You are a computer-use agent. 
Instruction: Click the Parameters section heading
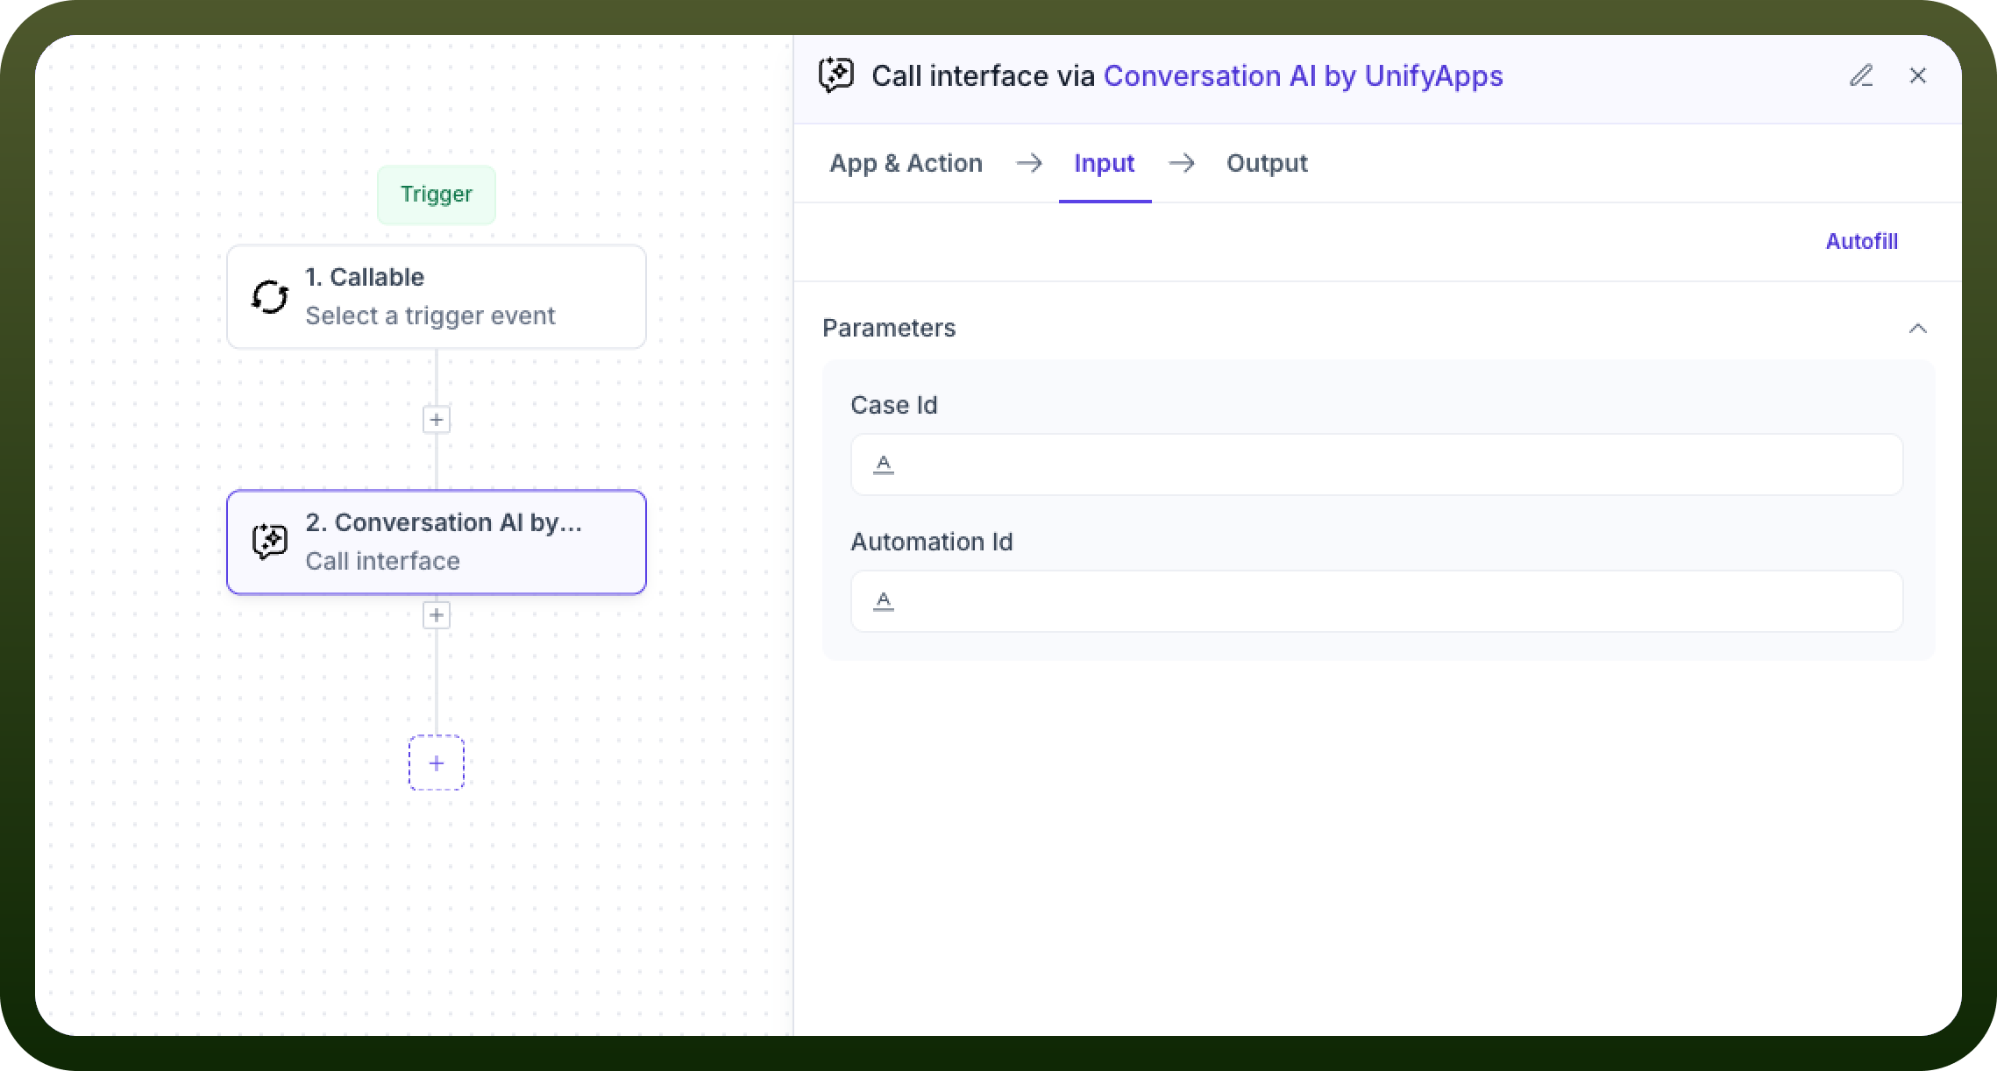pos(889,329)
